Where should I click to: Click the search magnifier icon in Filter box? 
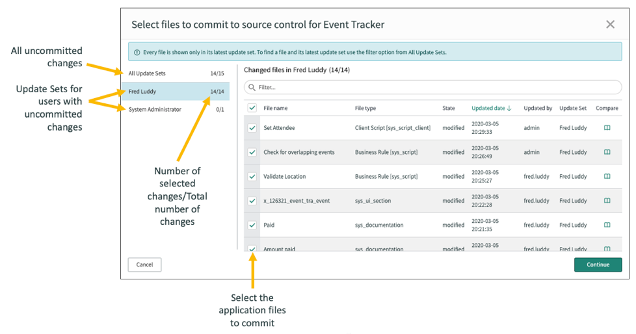tap(252, 87)
